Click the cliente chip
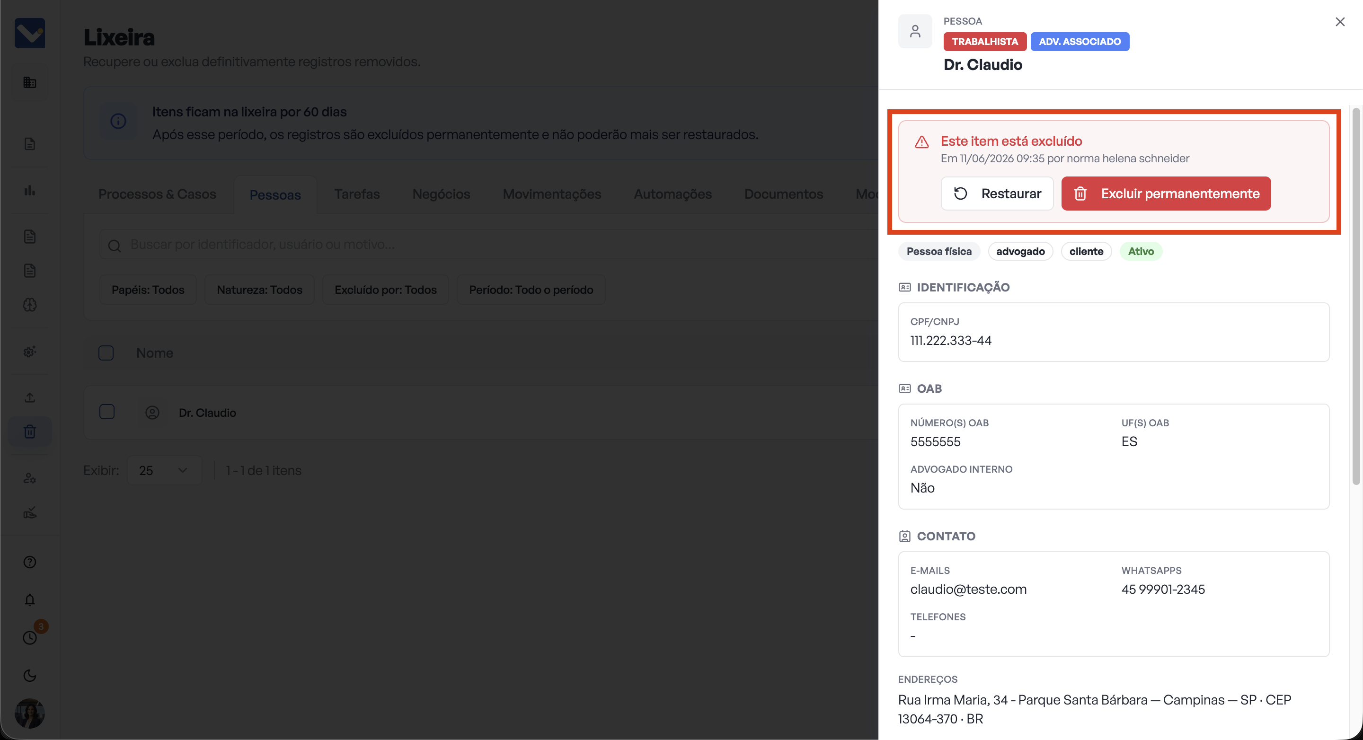The width and height of the screenshot is (1363, 740). [1086, 251]
